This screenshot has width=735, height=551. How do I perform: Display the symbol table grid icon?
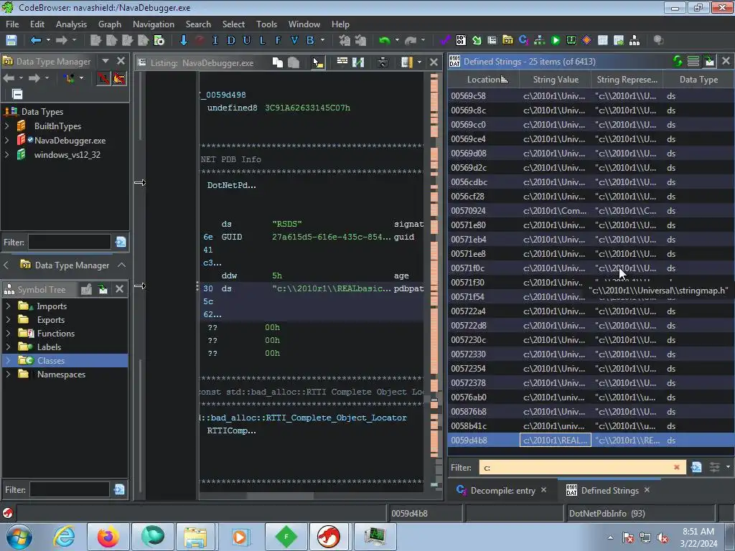tap(603, 40)
